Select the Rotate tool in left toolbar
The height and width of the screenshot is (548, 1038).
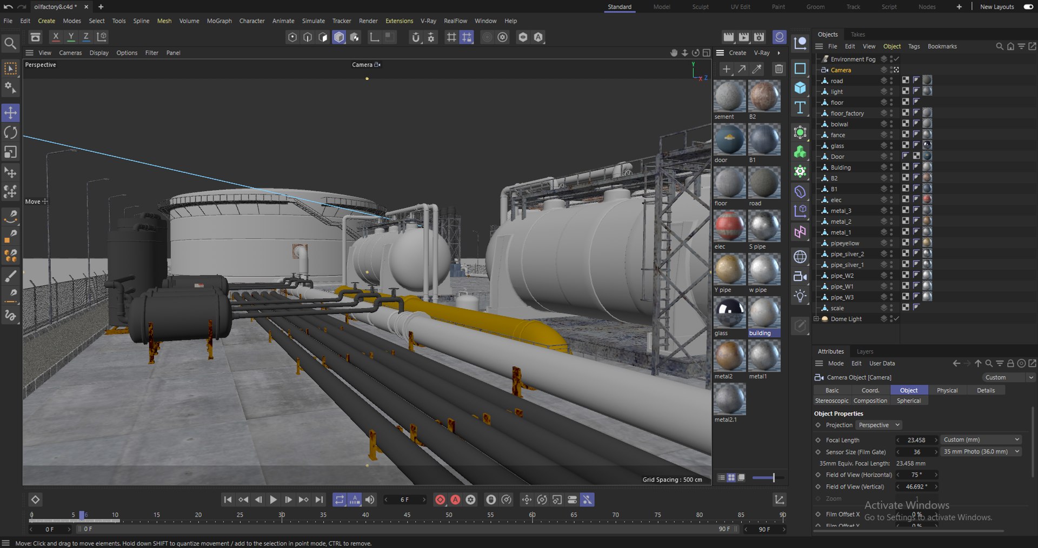point(10,132)
